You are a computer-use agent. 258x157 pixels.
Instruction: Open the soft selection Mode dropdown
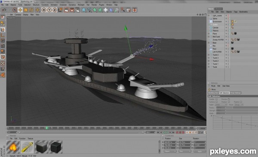239,105
